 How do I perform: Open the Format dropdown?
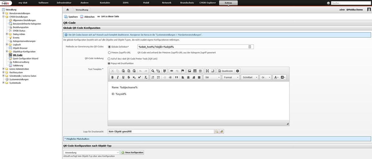tap(231, 77)
